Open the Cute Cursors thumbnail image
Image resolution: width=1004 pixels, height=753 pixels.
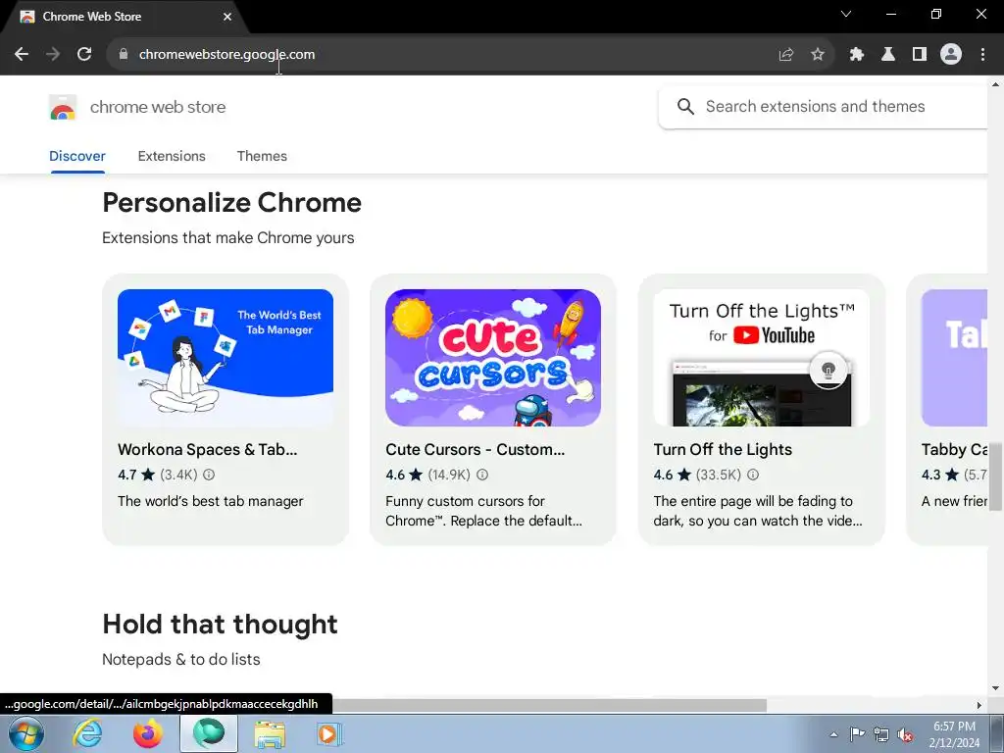click(493, 357)
